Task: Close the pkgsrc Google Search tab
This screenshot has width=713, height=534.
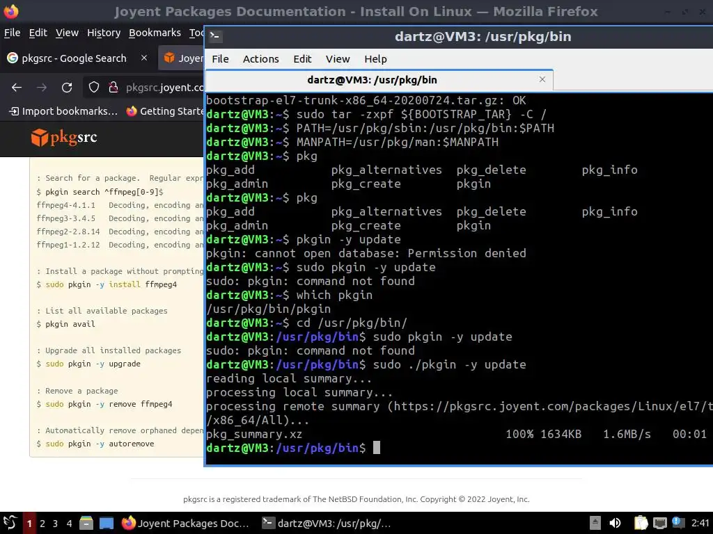Action: [144, 58]
